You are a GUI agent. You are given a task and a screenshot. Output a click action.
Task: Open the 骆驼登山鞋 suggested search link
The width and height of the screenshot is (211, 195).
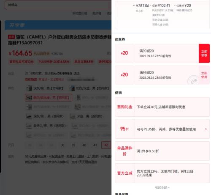pyautogui.click(x=80, y=13)
